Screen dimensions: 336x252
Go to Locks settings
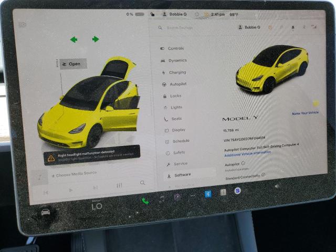point(175,96)
